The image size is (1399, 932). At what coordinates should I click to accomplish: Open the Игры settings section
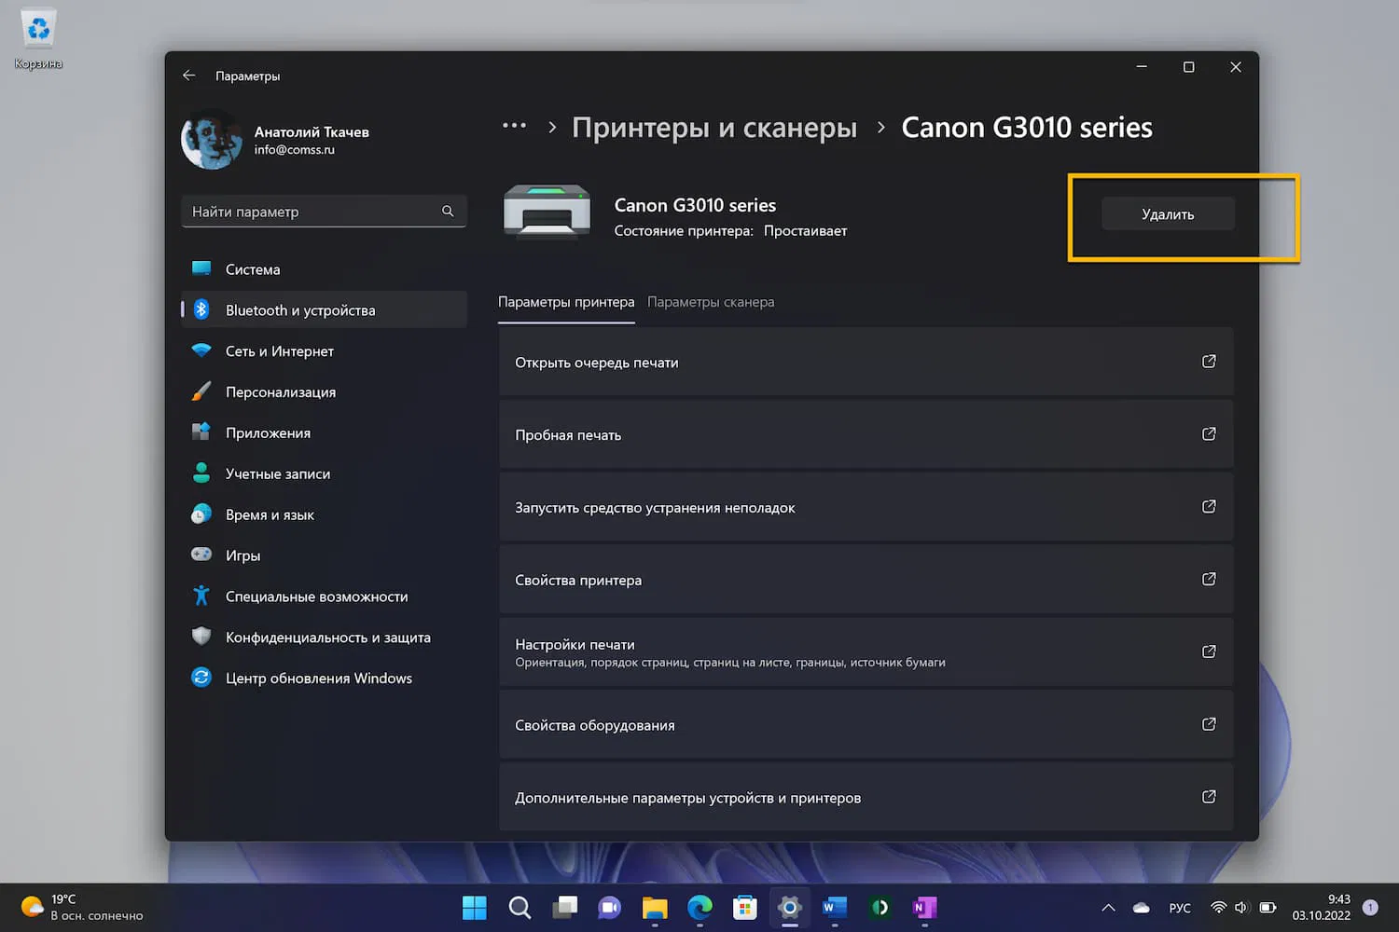coord(324,555)
